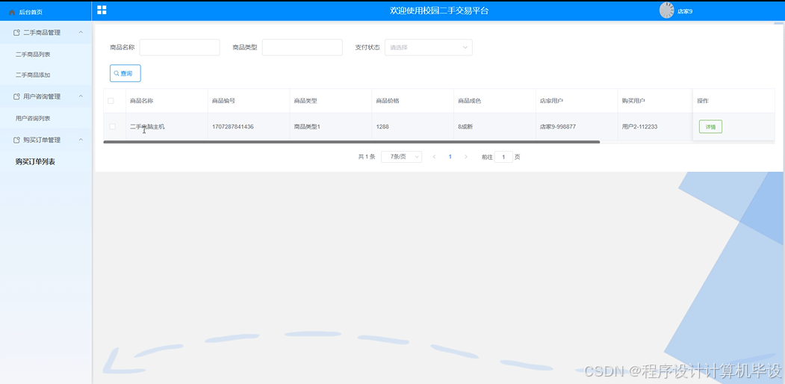
Task: Click the 用户咨询管理 folder icon
Action: (16, 96)
